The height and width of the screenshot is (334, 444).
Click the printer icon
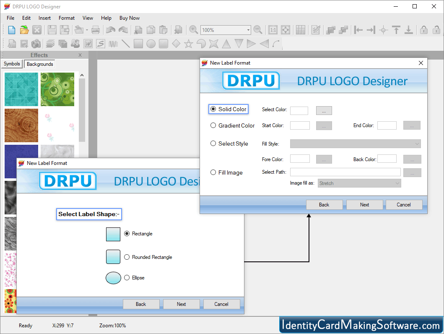coord(96,30)
